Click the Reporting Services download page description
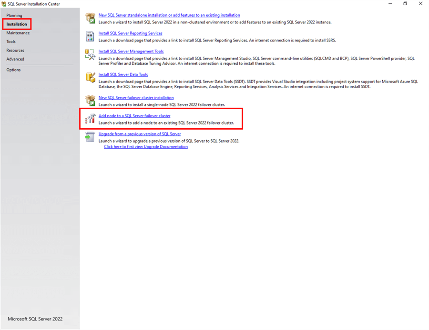 (x=217, y=40)
